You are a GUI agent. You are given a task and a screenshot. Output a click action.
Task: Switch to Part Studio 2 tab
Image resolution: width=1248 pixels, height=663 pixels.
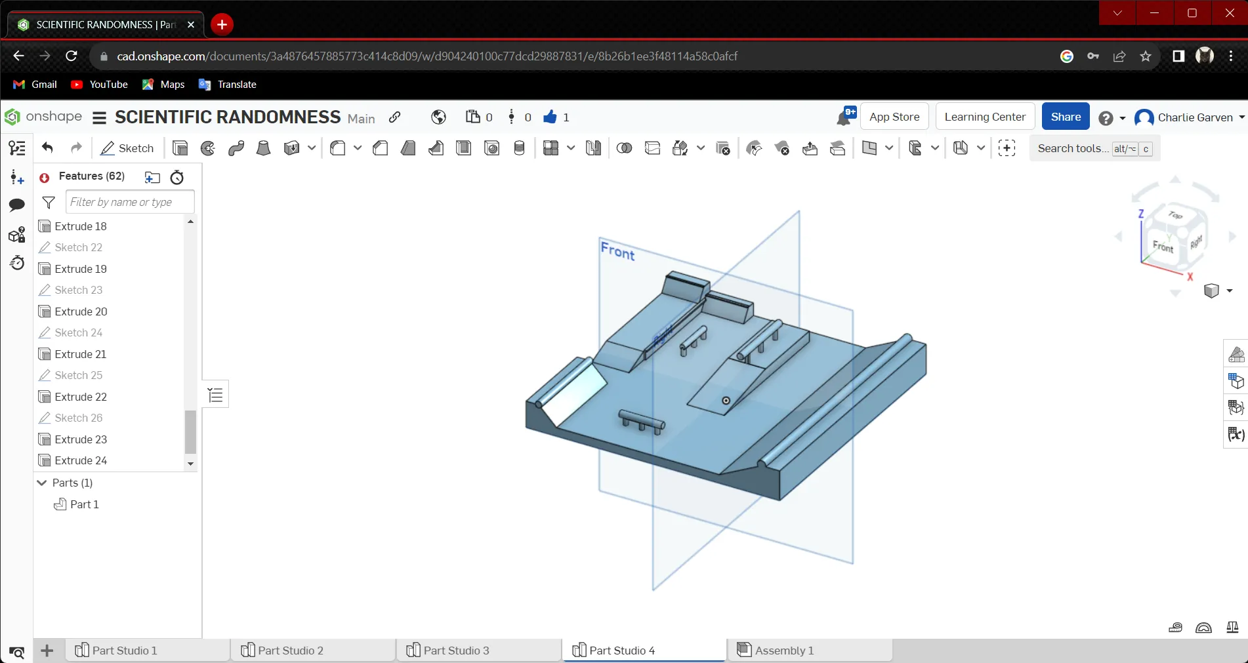coord(291,651)
